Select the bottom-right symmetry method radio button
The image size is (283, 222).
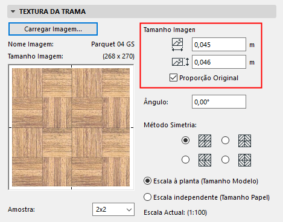coord(225,160)
